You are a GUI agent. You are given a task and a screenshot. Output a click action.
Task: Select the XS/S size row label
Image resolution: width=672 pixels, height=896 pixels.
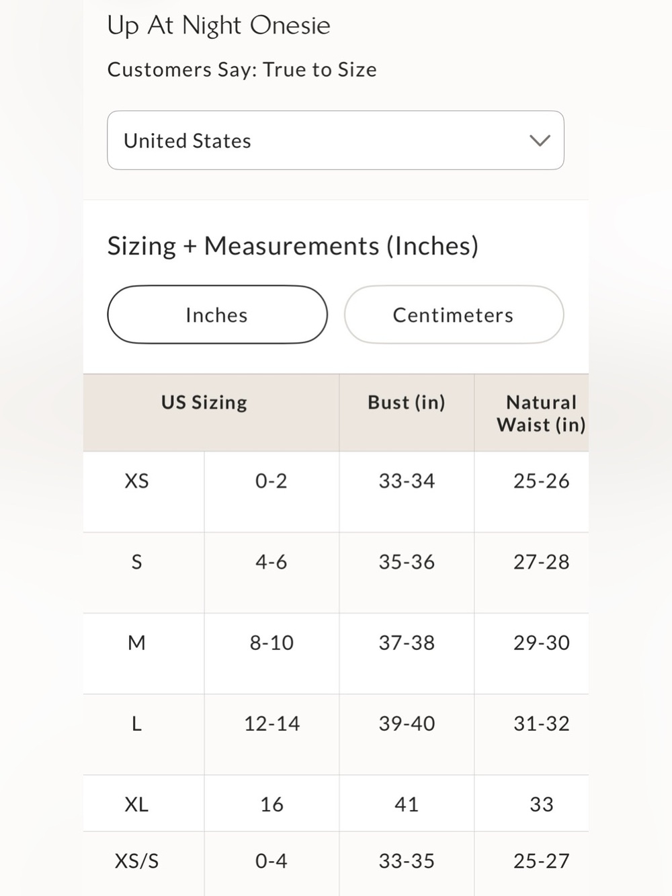[136, 860]
